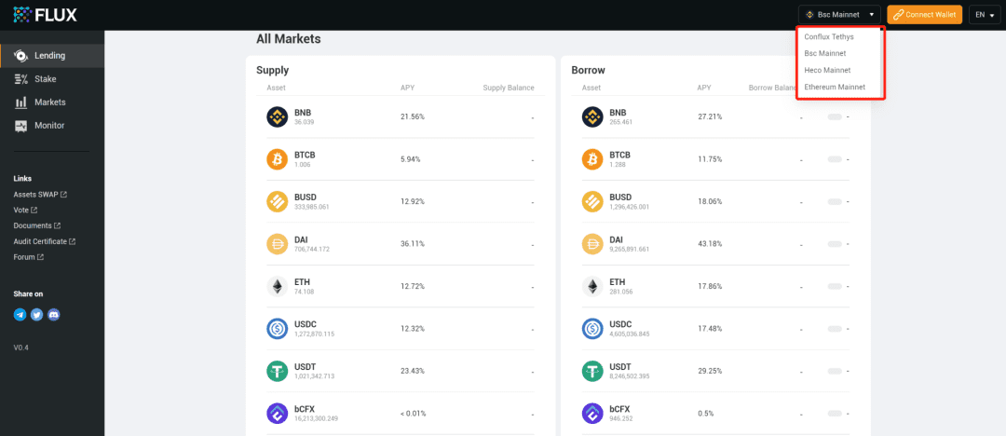The height and width of the screenshot is (436, 1006).
Task: Click the Borrow DAI APY value 43.18%
Action: 710,244
